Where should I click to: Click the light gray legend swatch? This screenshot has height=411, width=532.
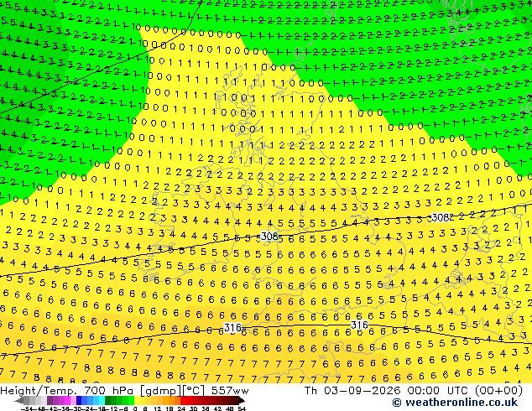click(x=44, y=401)
